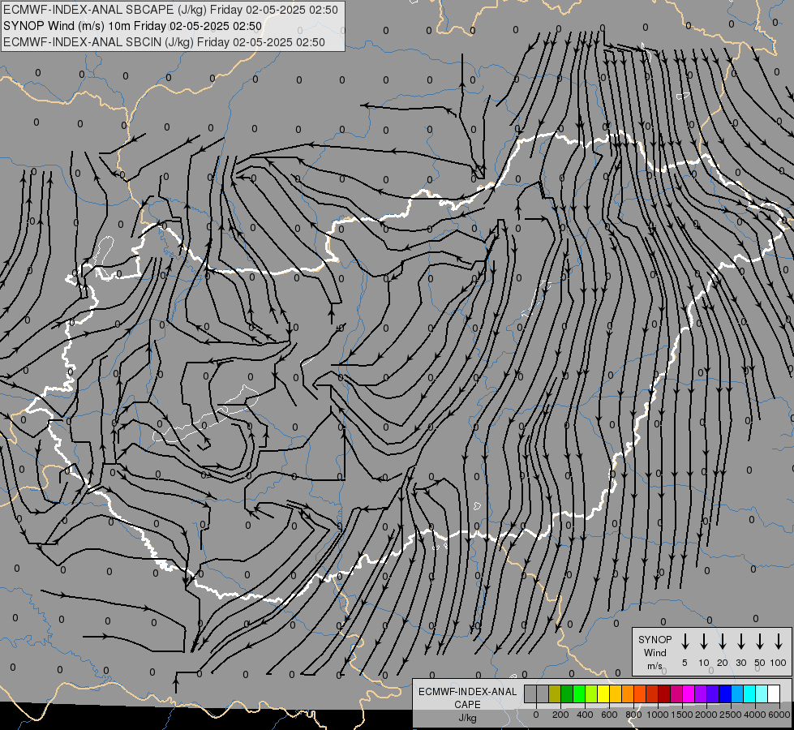Screen dimensions: 794x730
Task: Pick the bright cyan CAPE legend swatch
Action: (x=749, y=693)
